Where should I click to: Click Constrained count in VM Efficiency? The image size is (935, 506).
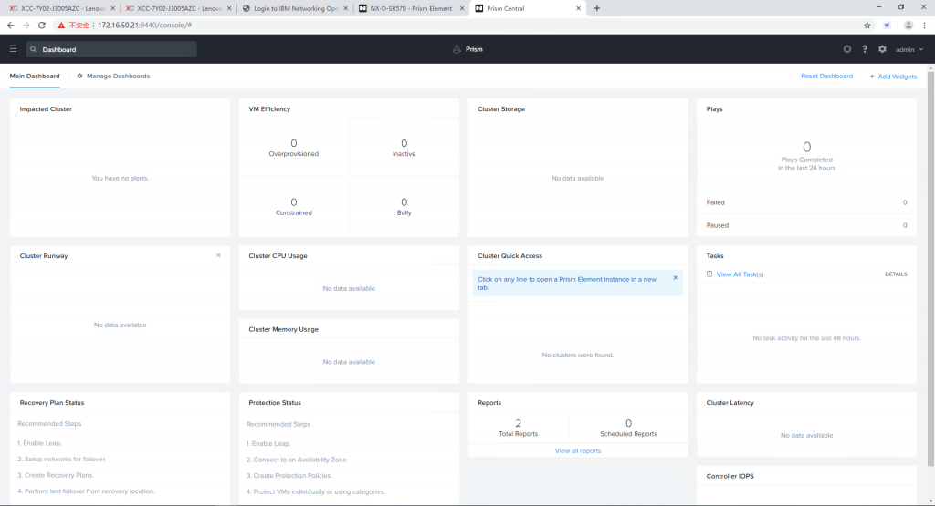[293, 202]
